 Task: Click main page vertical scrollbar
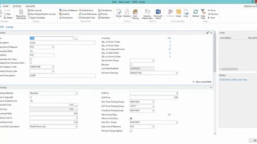coord(215,52)
